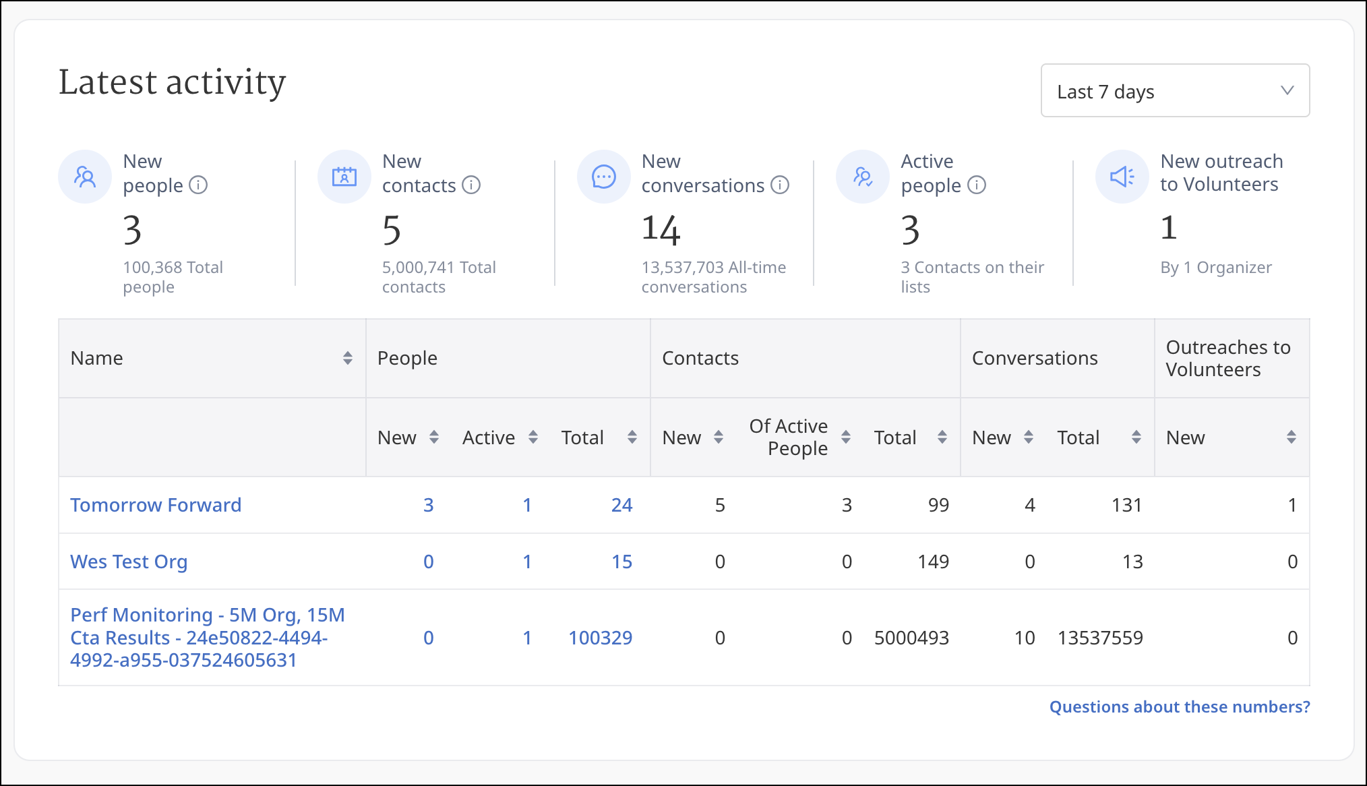Viewport: 1367px width, 786px height.
Task: Sort by Conversations Total column
Action: (x=1136, y=437)
